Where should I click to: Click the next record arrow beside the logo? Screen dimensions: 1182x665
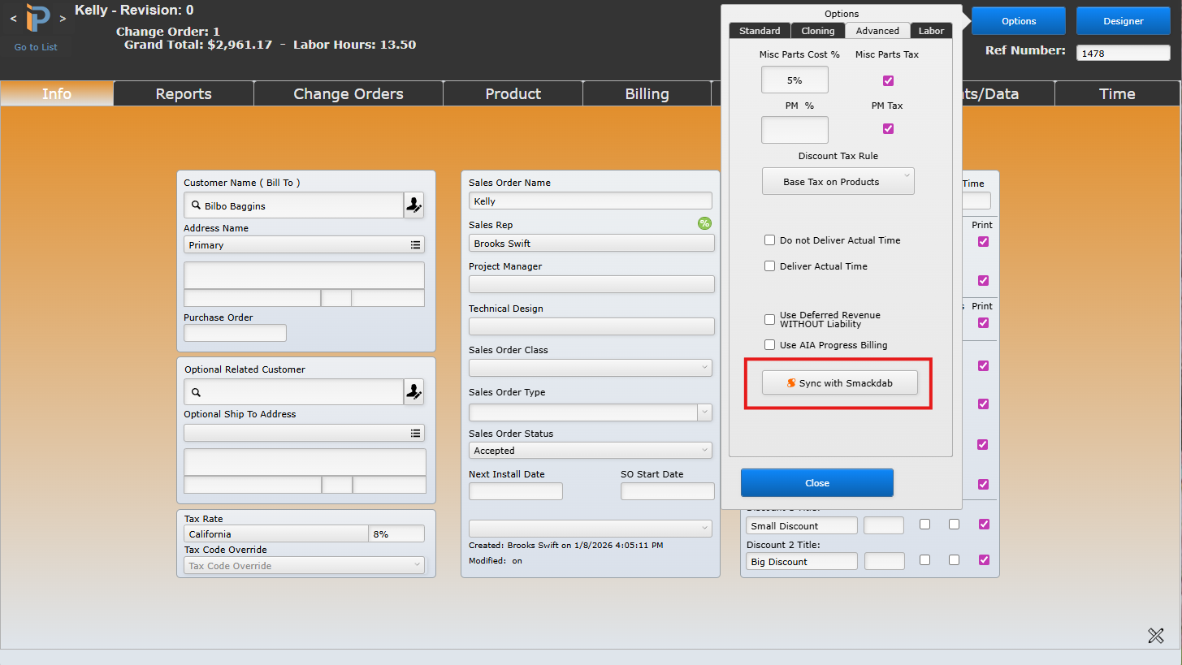tap(63, 18)
